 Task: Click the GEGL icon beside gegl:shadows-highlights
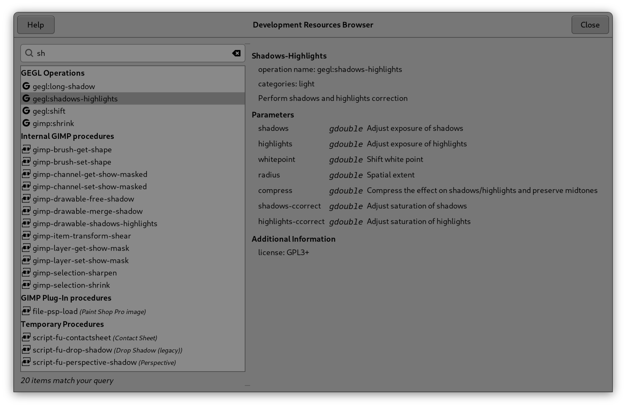(26, 99)
